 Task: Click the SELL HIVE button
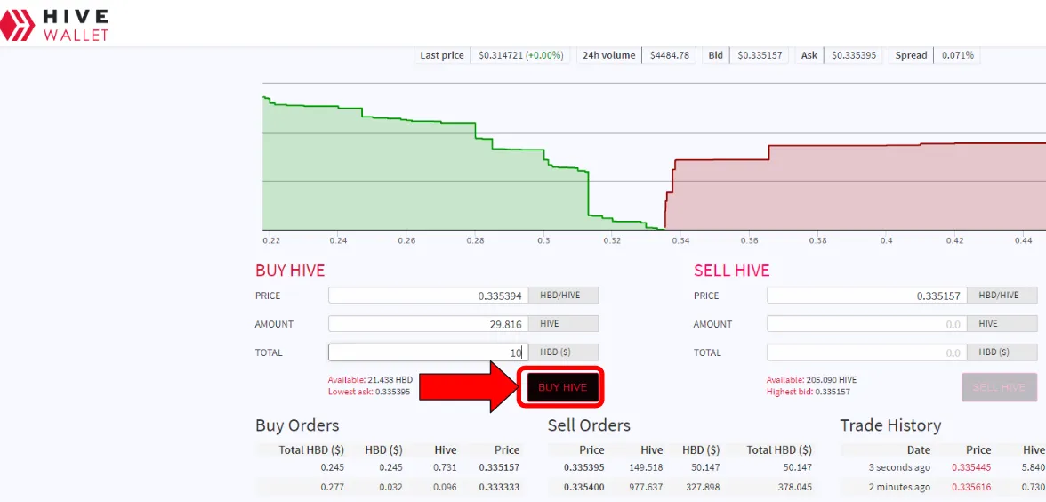point(999,387)
